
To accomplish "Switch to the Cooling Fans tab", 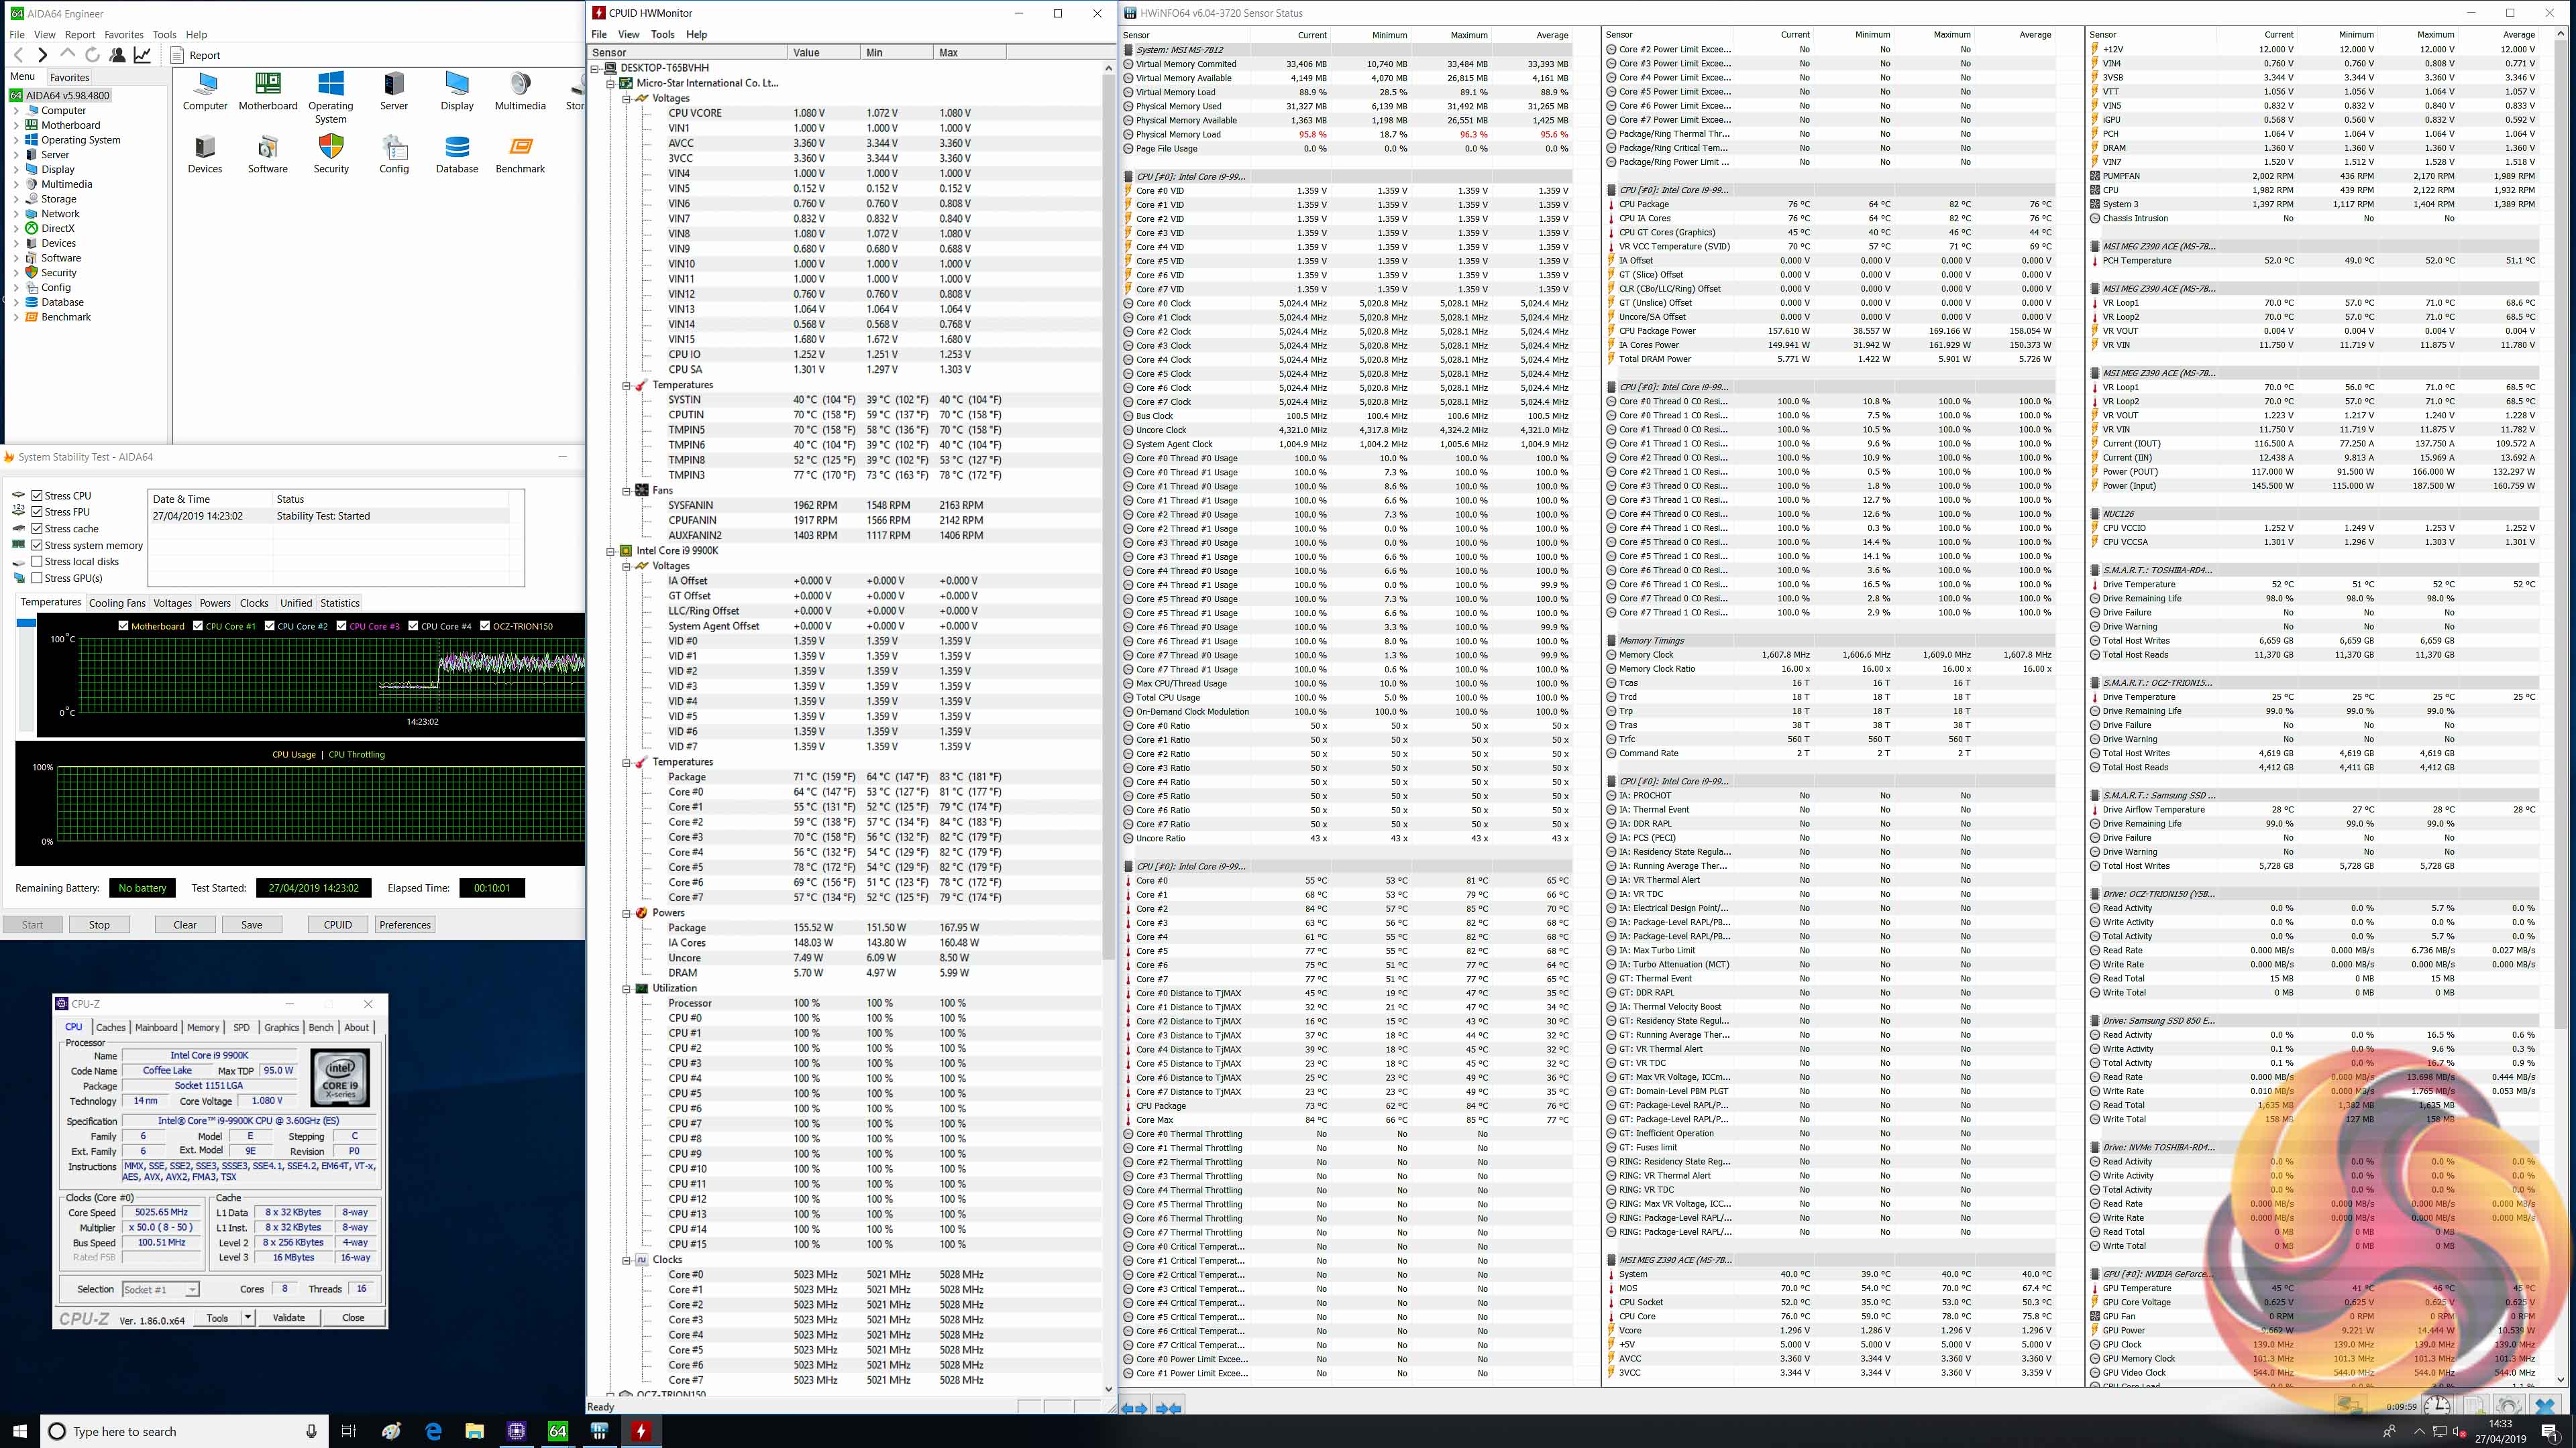I will [x=117, y=603].
